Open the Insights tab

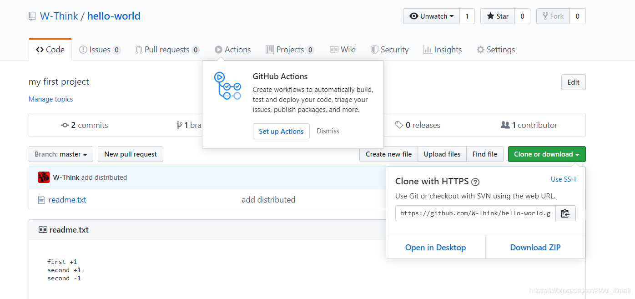[x=442, y=50]
